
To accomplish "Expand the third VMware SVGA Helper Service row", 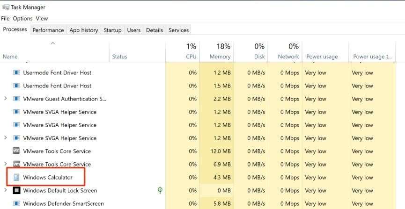I will [x=6, y=138].
